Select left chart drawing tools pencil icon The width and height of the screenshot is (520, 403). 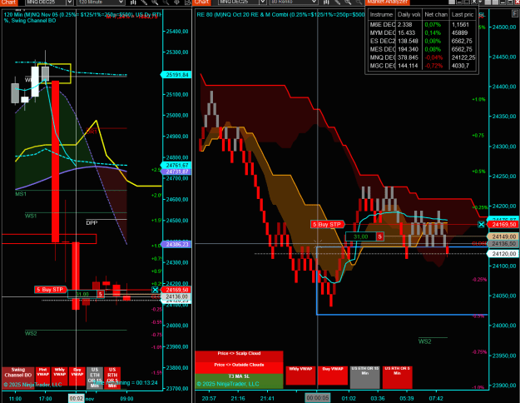click(x=144, y=2)
